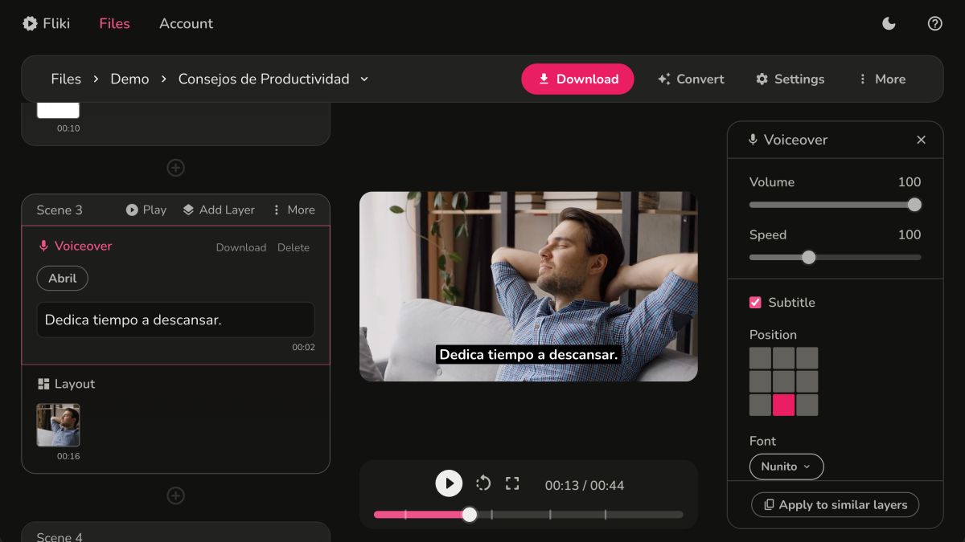
Task: Click the Scene 3 title label
Action: click(x=60, y=210)
